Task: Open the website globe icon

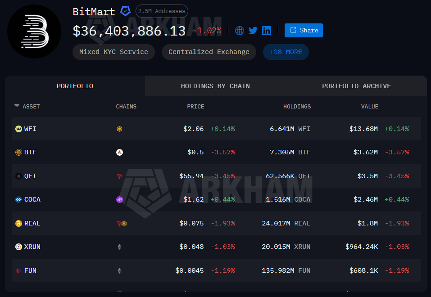Action: pyautogui.click(x=240, y=31)
